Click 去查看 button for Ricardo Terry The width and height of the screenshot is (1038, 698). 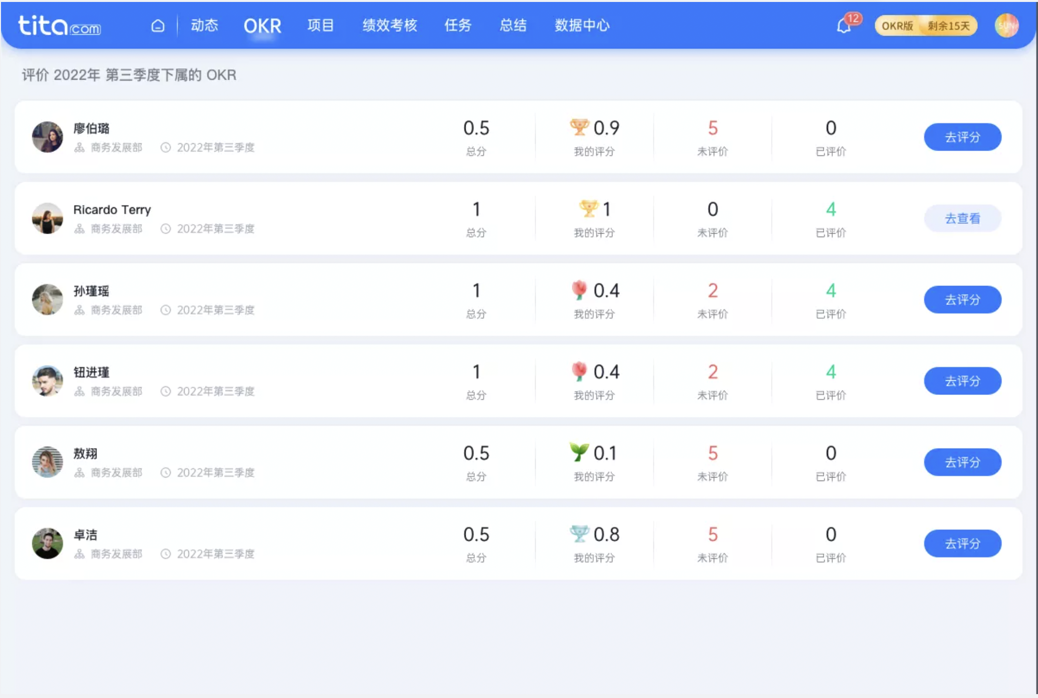(x=962, y=218)
